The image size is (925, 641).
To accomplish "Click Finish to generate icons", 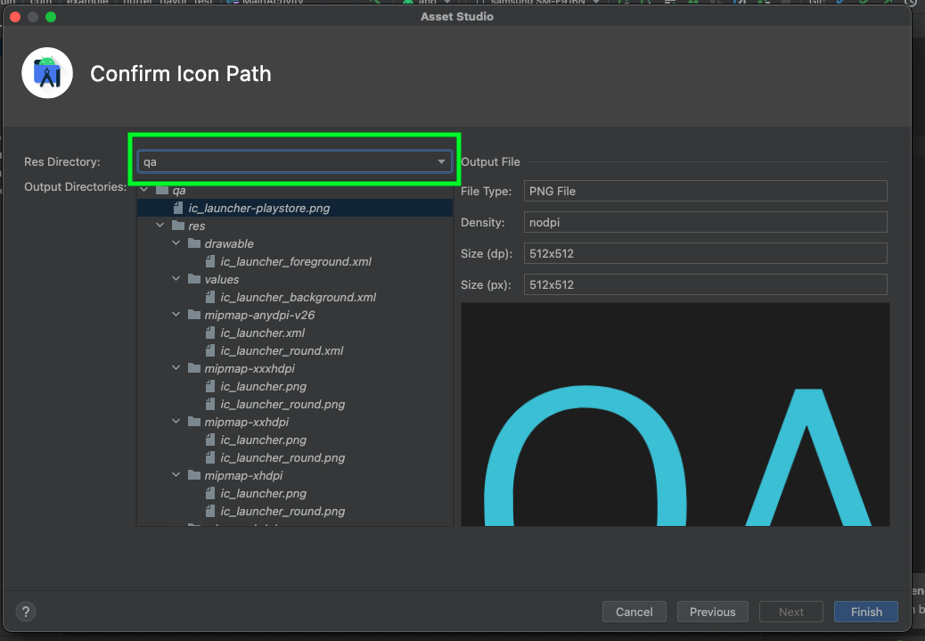I will click(866, 612).
